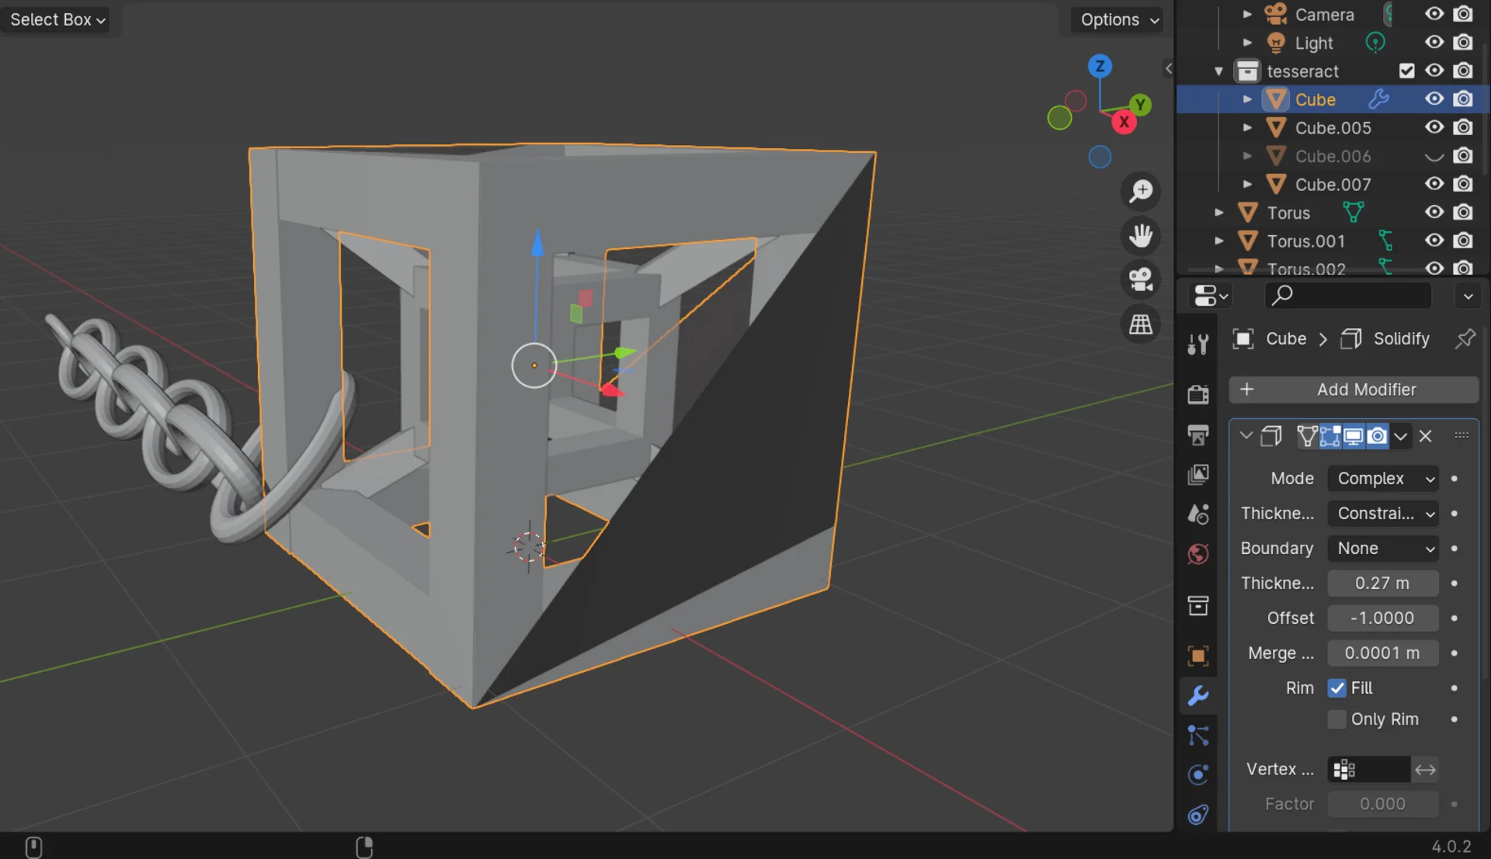Open the Boundary None dropdown
Screen dimensions: 1491x859
pyautogui.click(x=1382, y=549)
